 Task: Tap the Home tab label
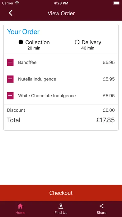click(20, 213)
